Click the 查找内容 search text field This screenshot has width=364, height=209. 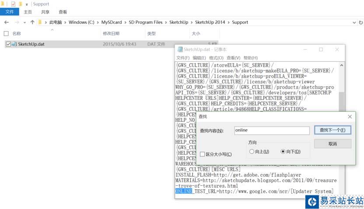click(272, 131)
